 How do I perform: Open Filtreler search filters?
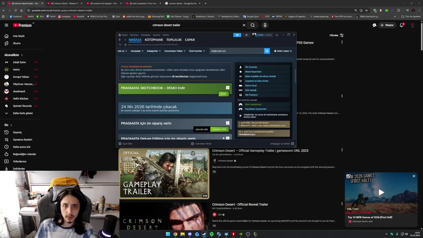[x=336, y=35]
